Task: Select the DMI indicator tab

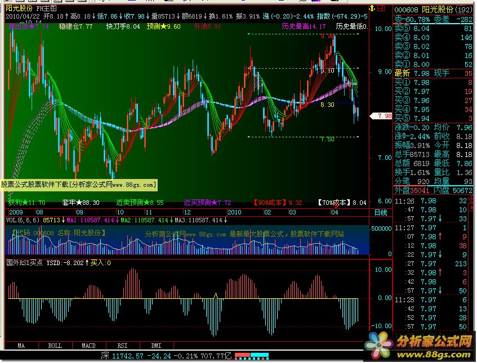Action: pos(157,346)
